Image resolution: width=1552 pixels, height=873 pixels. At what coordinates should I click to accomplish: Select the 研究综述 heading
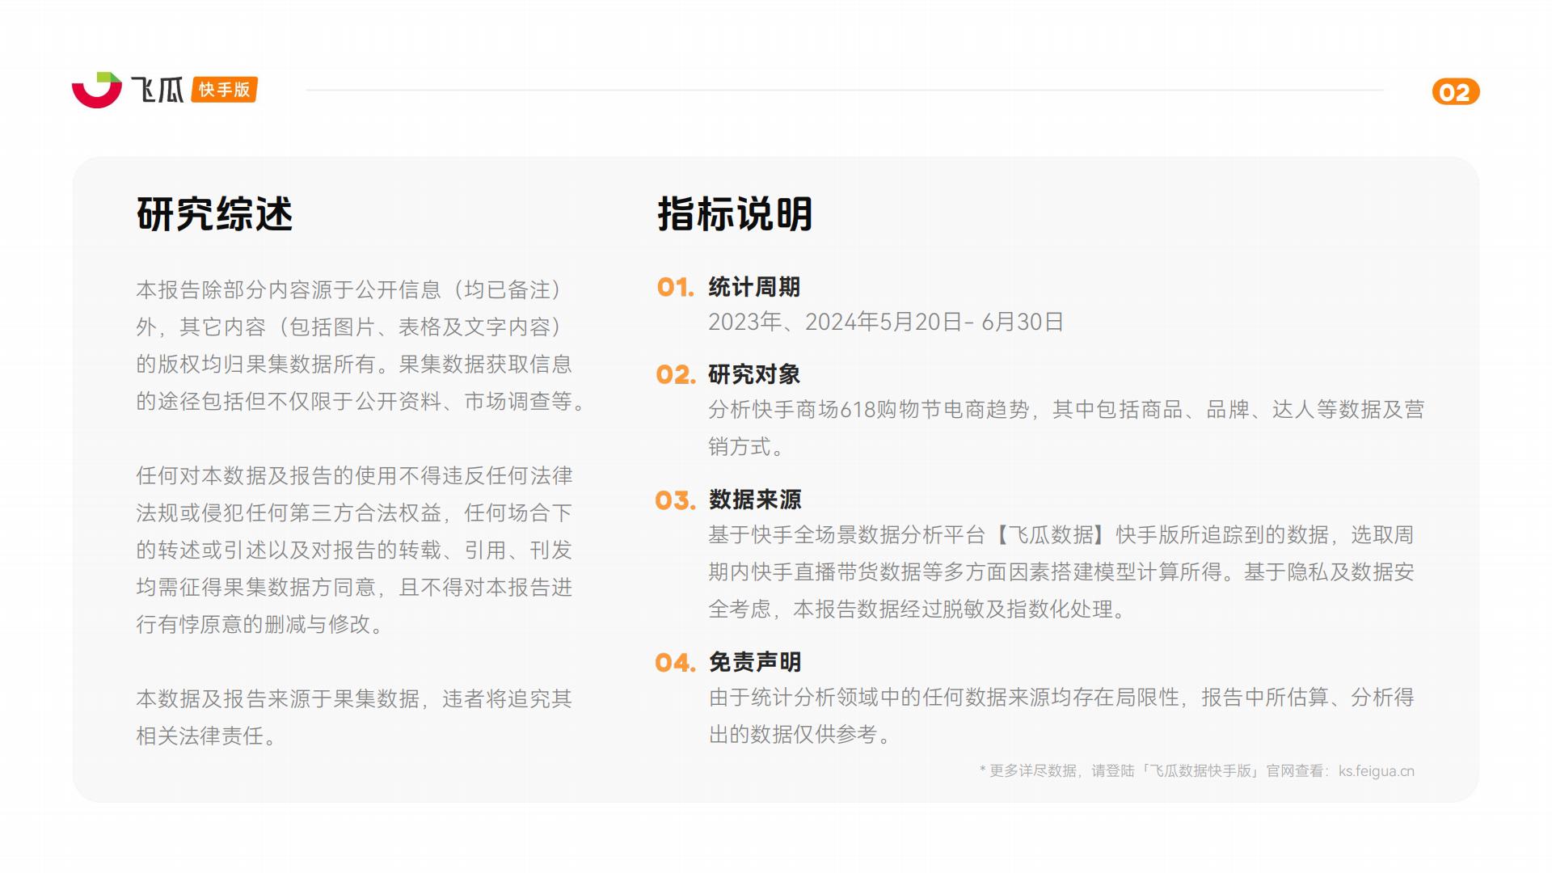[214, 214]
